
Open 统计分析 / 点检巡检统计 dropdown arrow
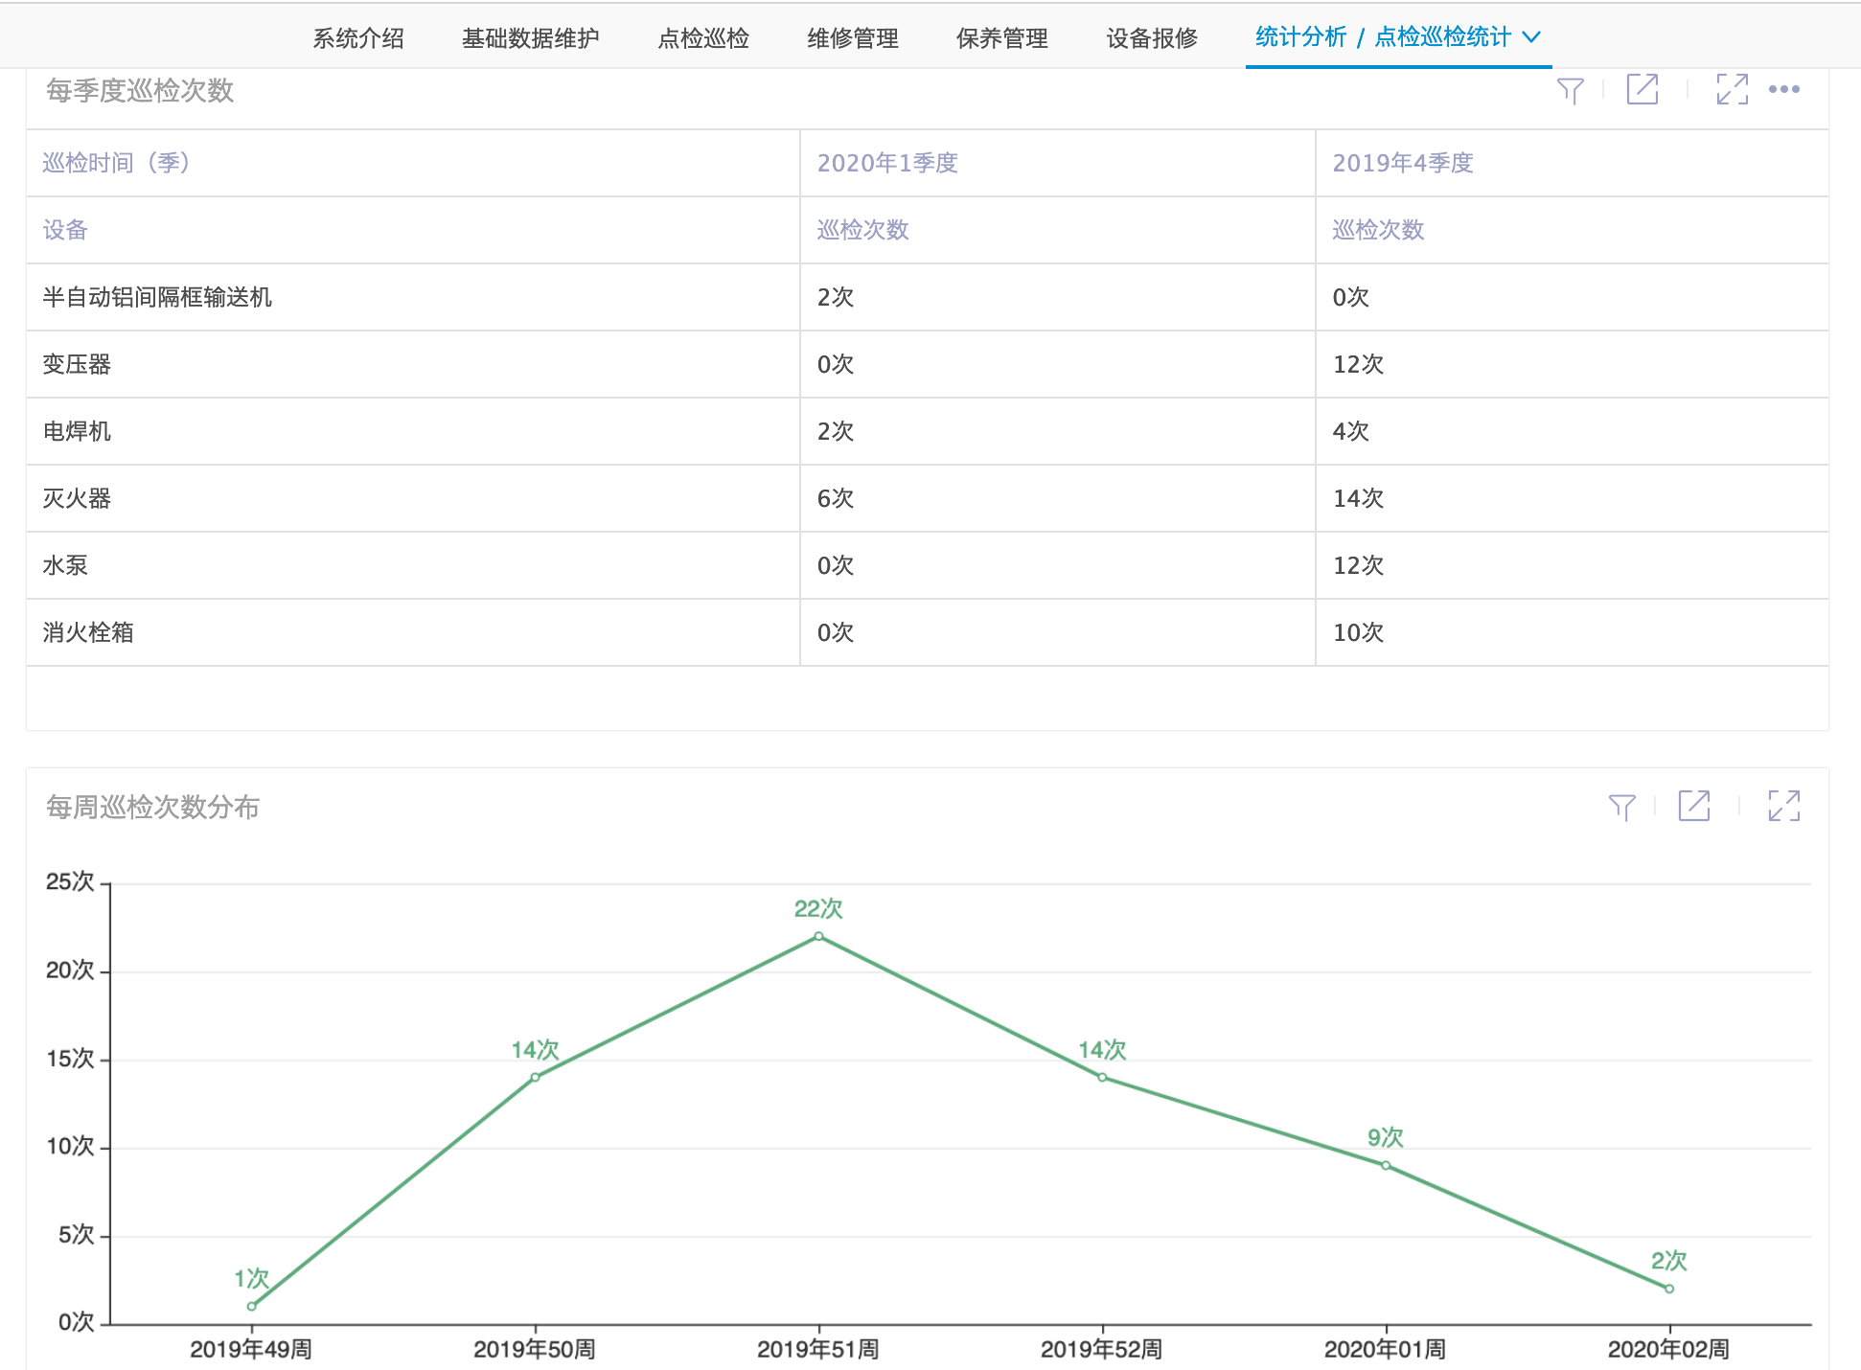click(1531, 37)
